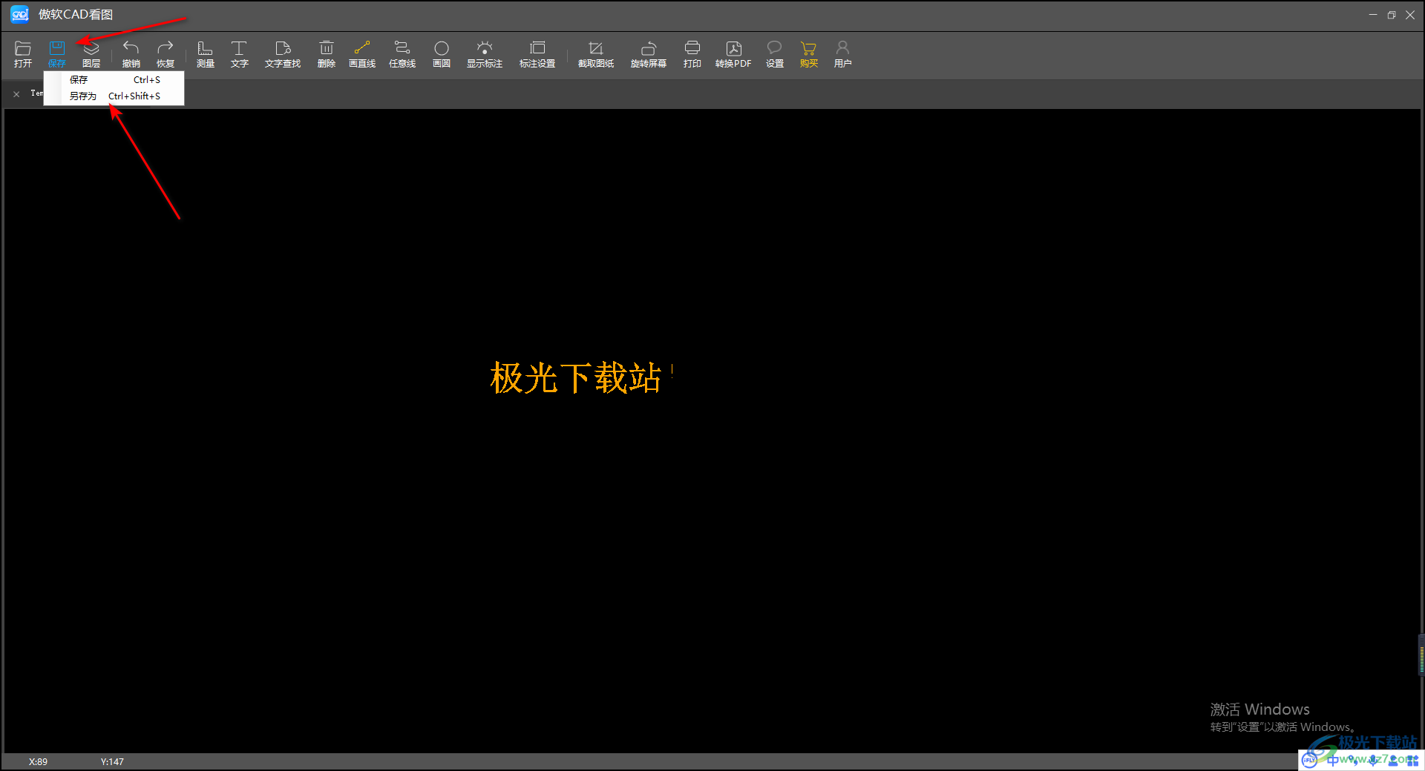Click the 购买 (Buy) cart button
Screen dimensions: 1425x771
(x=808, y=53)
